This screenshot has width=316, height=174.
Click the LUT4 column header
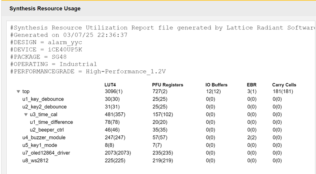coord(110,85)
